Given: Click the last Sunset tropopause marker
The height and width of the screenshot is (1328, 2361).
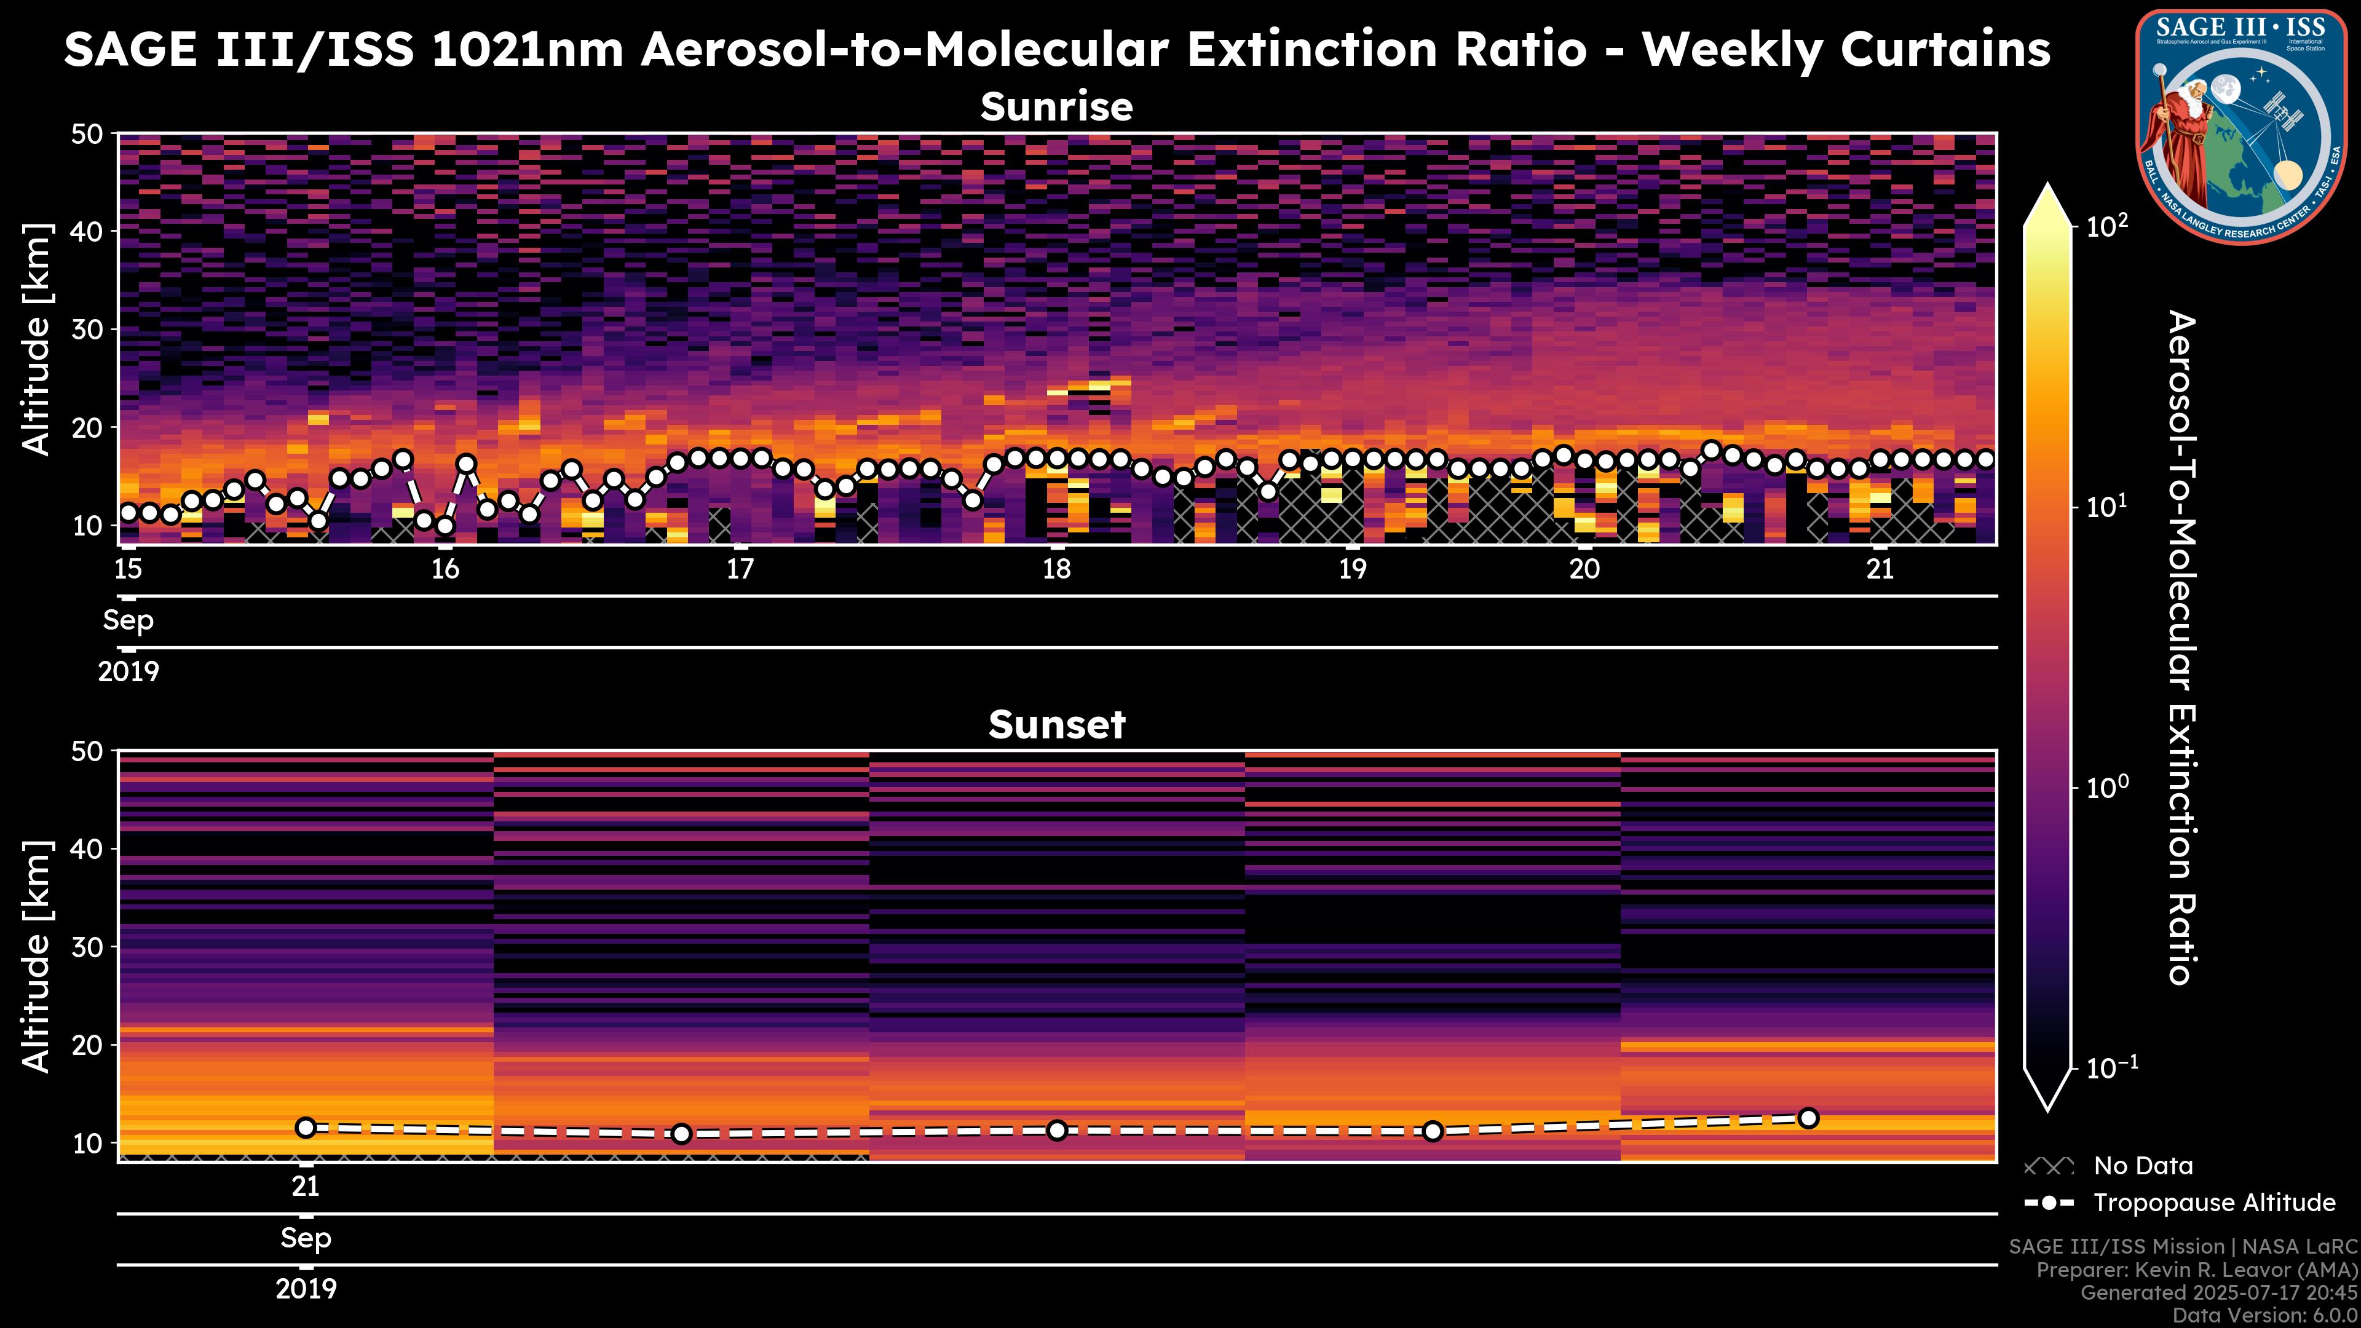Looking at the screenshot, I should click(x=1808, y=1118).
